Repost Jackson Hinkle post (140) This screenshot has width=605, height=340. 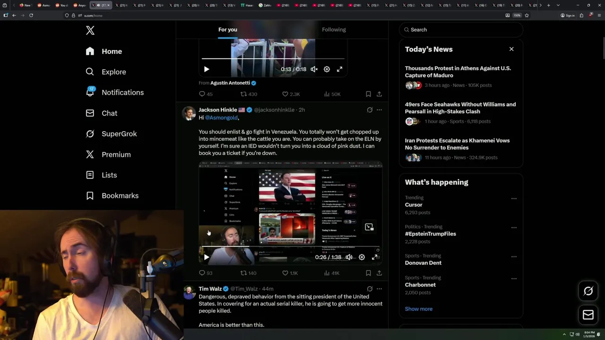point(248,273)
